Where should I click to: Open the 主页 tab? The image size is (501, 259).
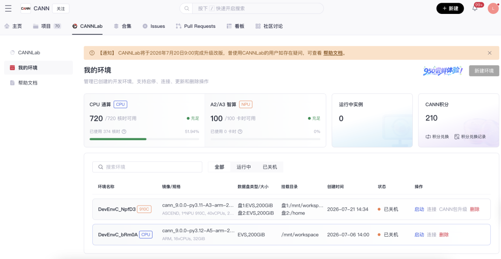[13, 26]
